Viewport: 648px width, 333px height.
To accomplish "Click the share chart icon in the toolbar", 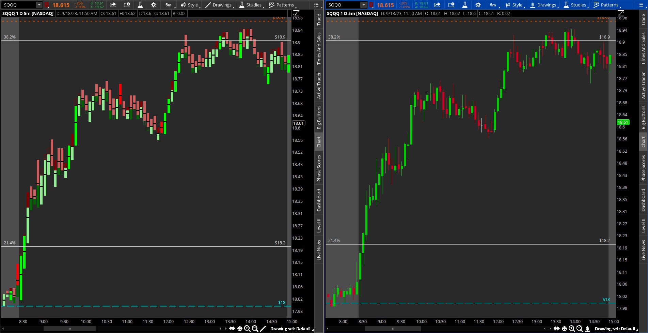I will (113, 5).
